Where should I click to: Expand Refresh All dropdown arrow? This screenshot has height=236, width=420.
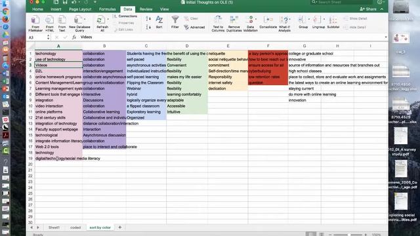pos(108,19)
